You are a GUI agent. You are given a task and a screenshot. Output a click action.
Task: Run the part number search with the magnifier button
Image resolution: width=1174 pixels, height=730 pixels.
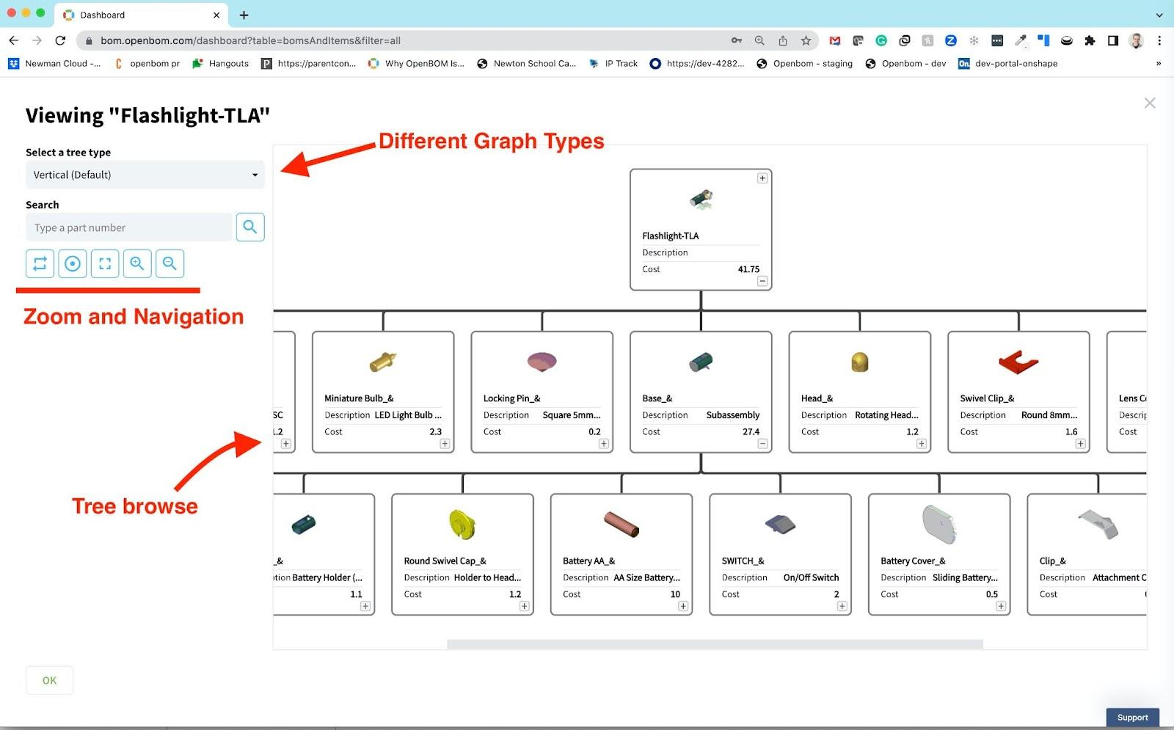tap(250, 227)
